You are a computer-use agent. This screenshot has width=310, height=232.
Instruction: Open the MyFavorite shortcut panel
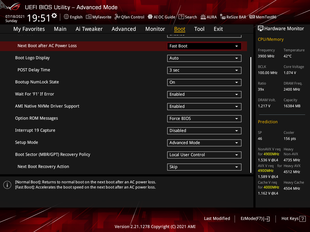[x=99, y=17]
